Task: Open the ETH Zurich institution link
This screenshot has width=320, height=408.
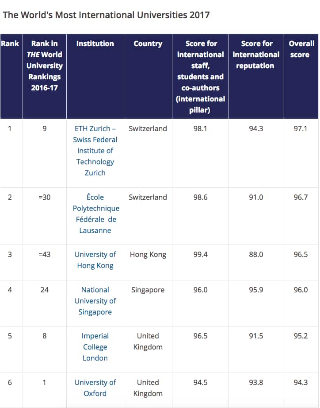Action: [x=95, y=151]
